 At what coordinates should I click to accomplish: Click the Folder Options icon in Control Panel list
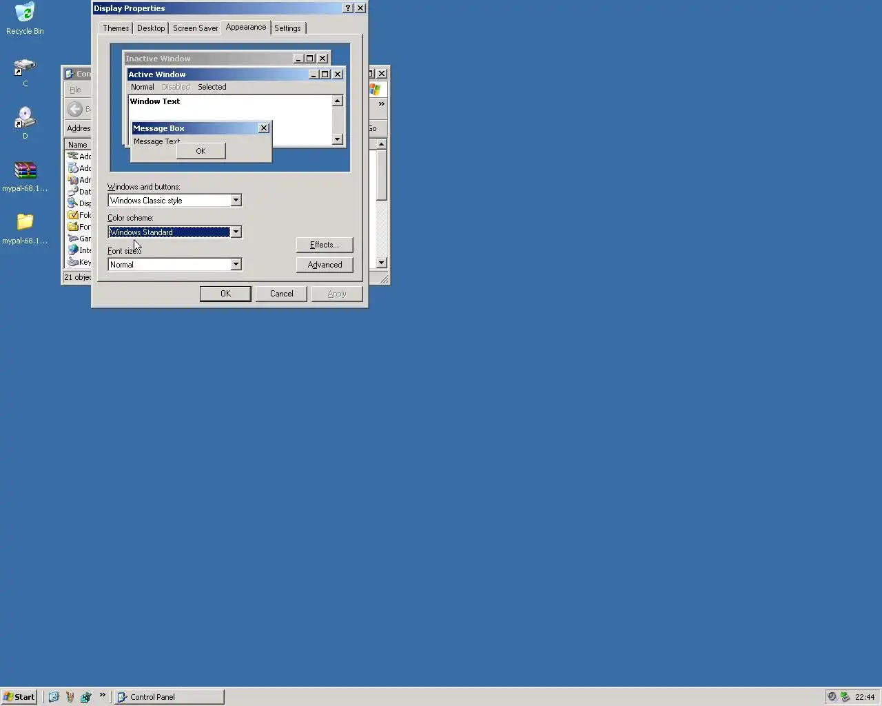pyautogui.click(x=73, y=215)
